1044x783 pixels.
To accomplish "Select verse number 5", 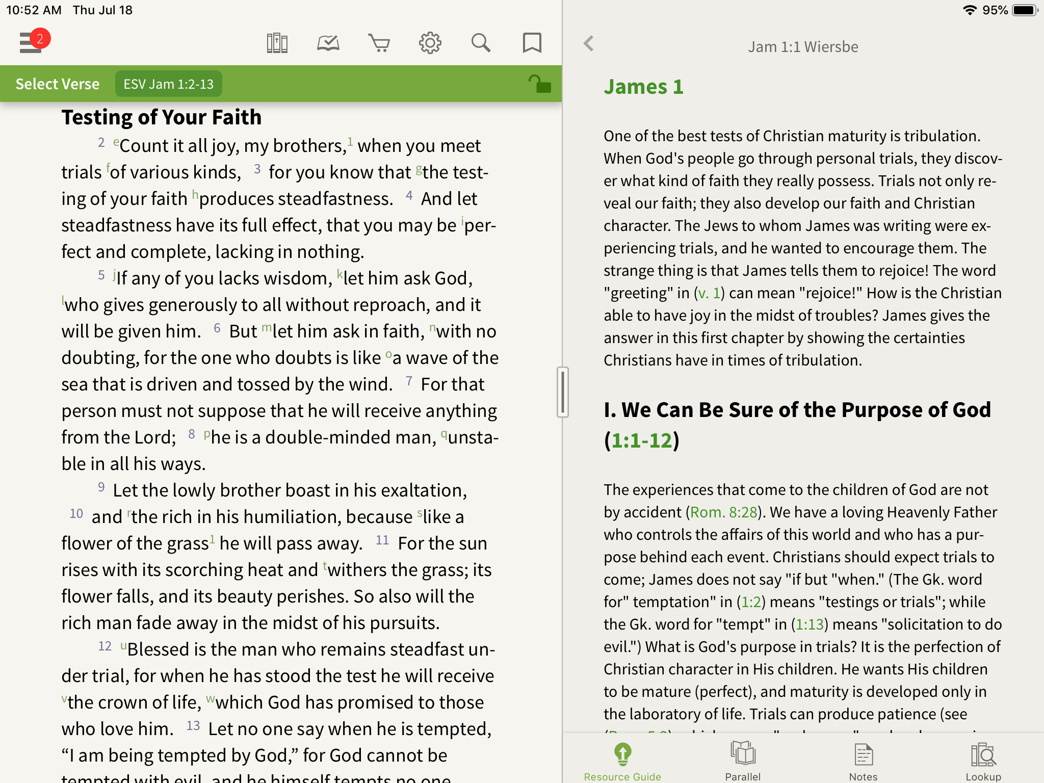I will (101, 275).
